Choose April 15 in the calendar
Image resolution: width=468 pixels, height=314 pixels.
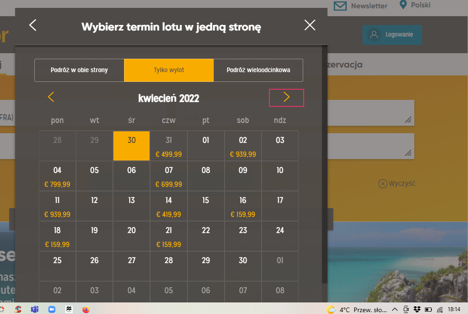point(206,206)
